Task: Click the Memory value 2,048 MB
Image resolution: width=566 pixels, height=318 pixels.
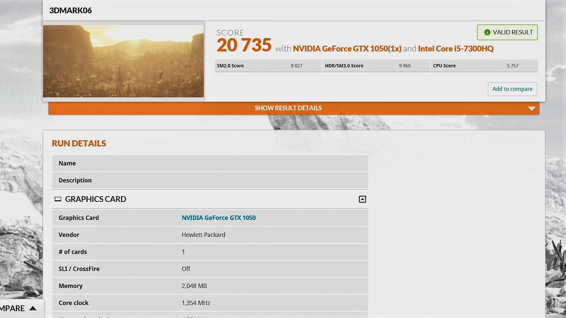Action: (194, 286)
